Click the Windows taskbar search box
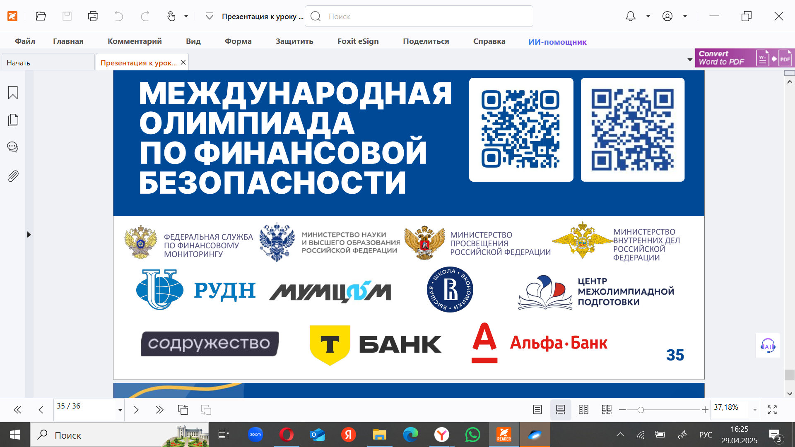 point(119,435)
